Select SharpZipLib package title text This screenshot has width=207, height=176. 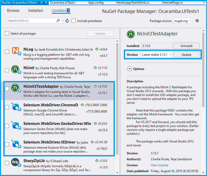(x=34, y=161)
